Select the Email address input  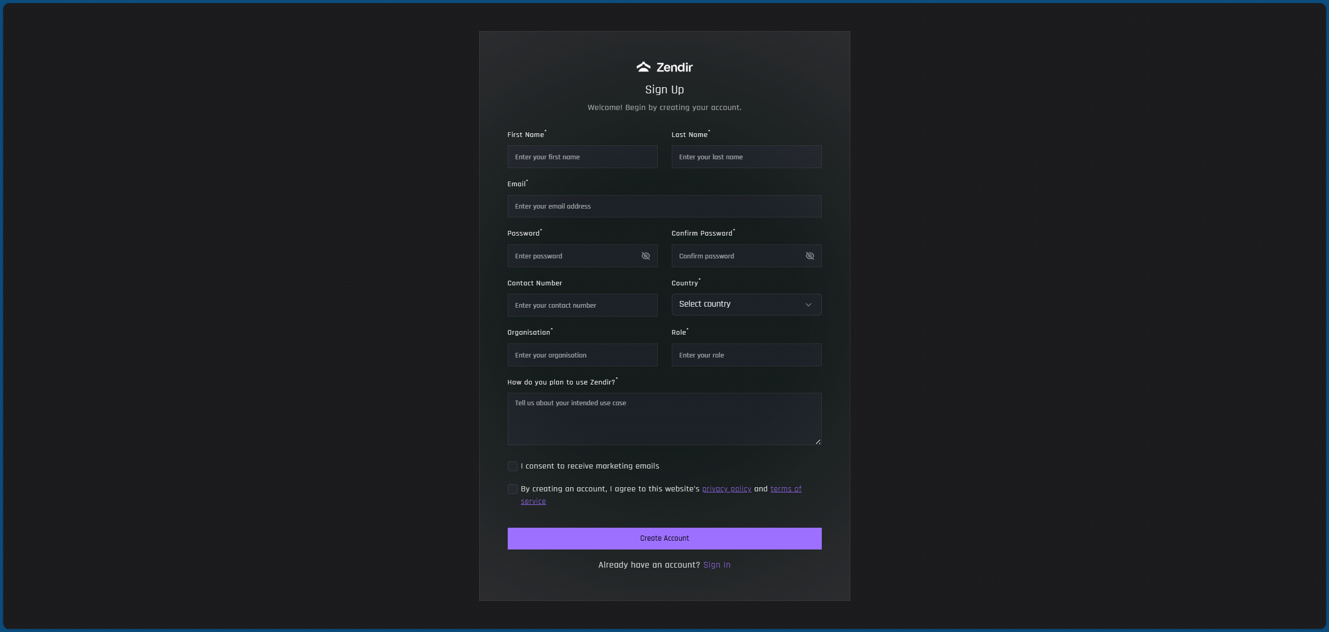point(664,206)
